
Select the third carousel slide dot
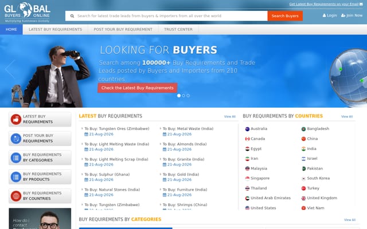188,96
